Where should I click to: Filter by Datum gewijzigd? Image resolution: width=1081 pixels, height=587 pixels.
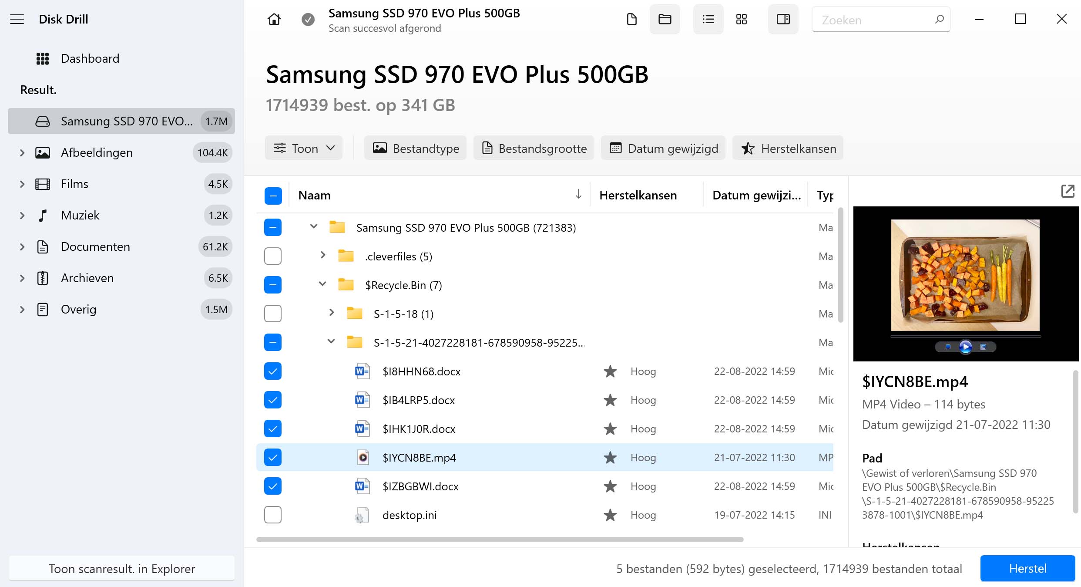[x=663, y=148]
